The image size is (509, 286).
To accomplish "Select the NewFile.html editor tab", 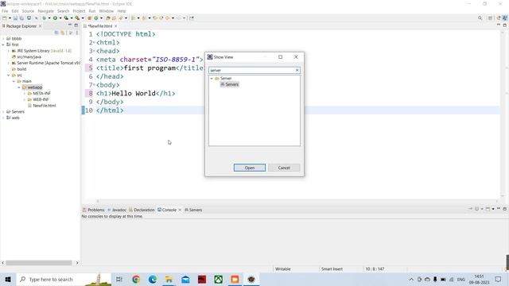I will (x=99, y=26).
